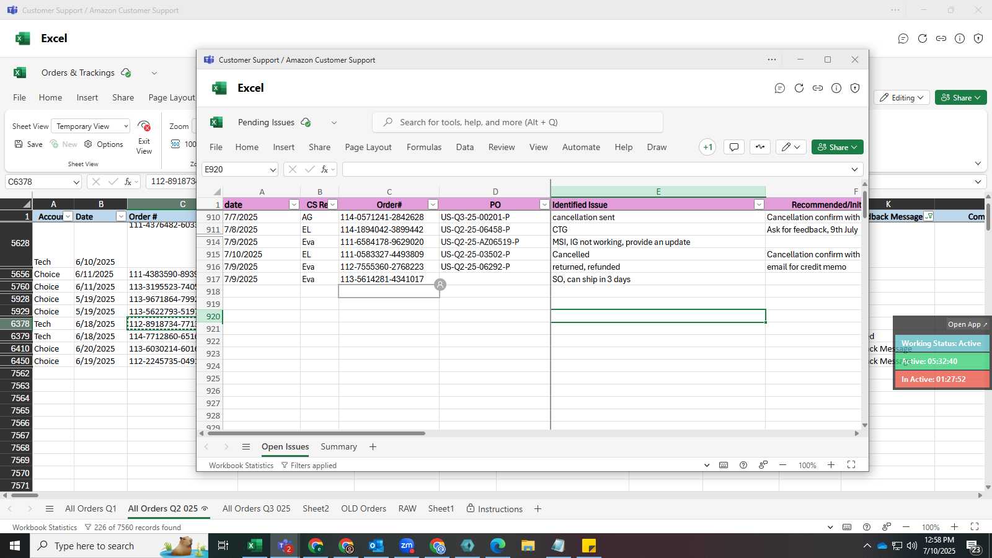The width and height of the screenshot is (992, 558).
Task: Open PO column filter dropdown
Action: tap(544, 205)
